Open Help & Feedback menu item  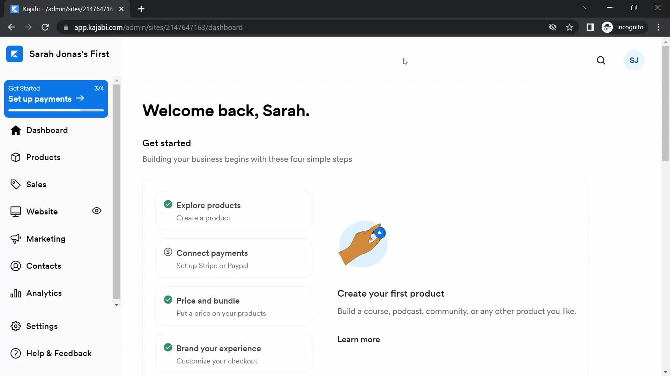tap(59, 353)
